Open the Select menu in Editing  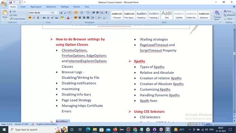click(229, 19)
